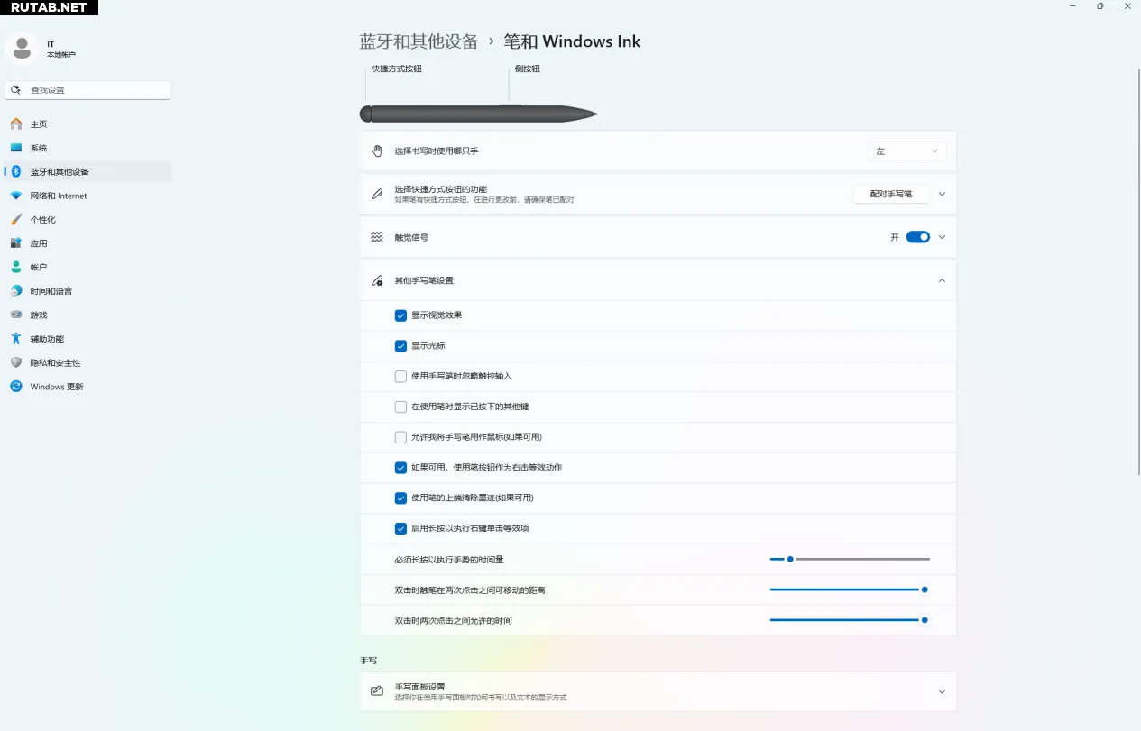This screenshot has height=731, width=1141.
Task: Click the 配对手写笔 button
Action: pyautogui.click(x=891, y=194)
